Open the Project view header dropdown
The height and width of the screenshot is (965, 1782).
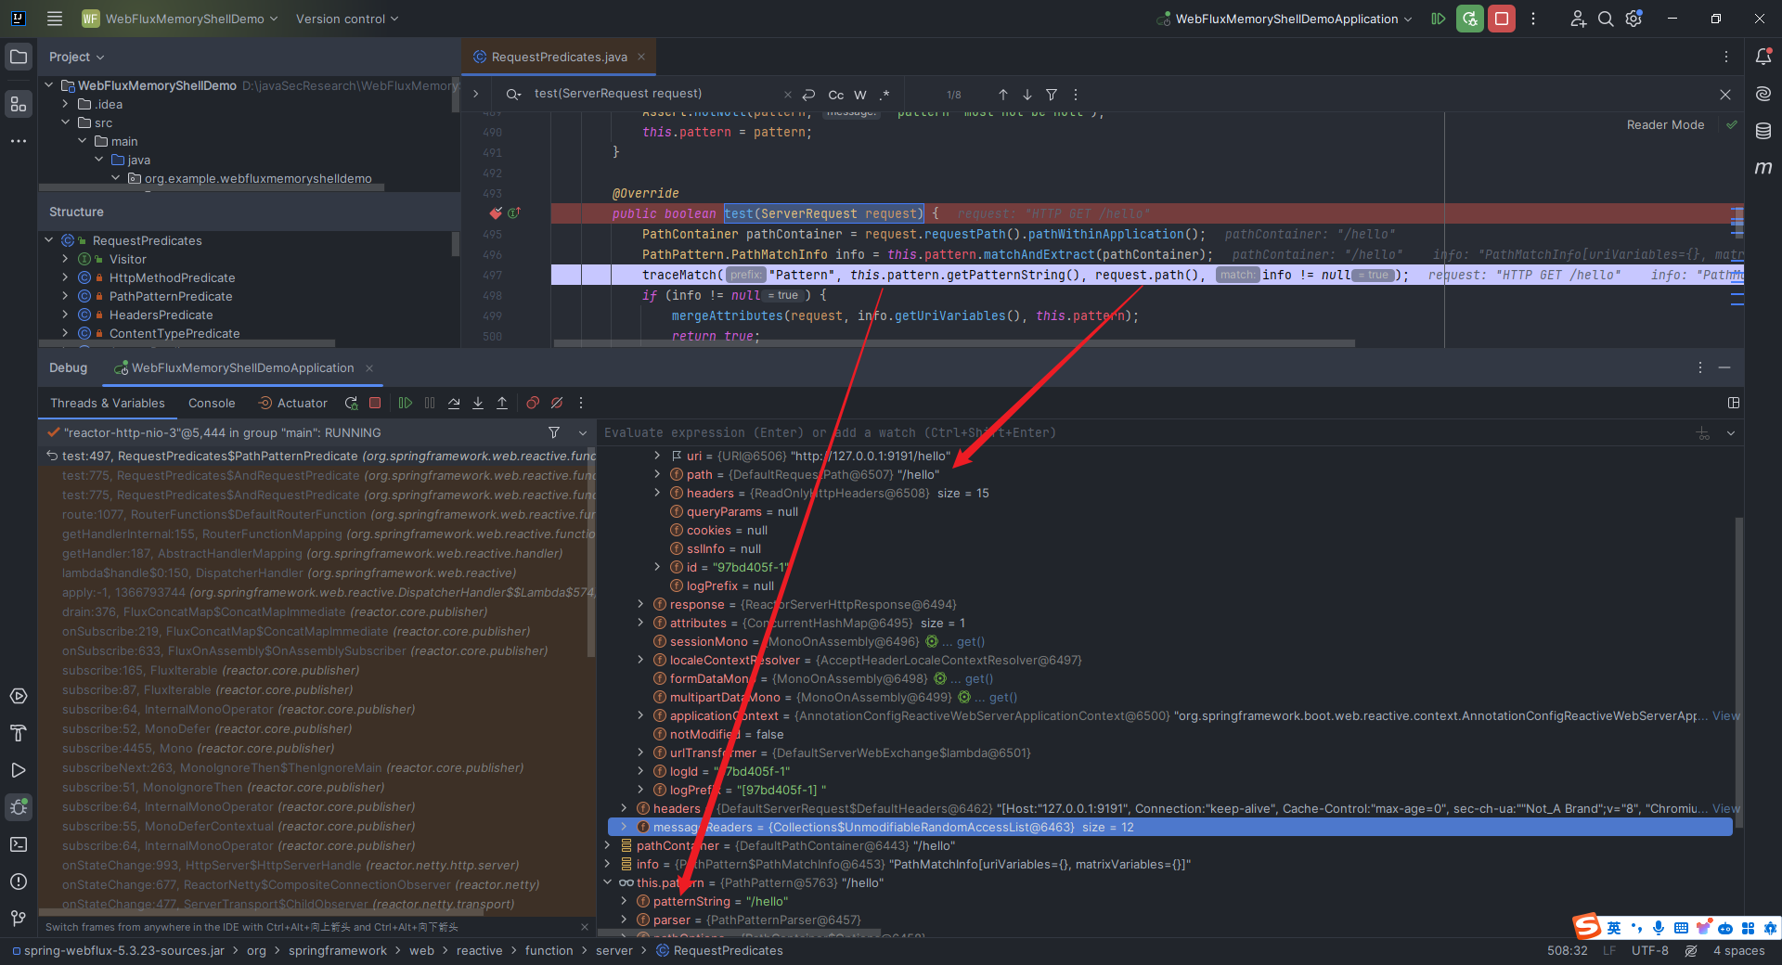pyautogui.click(x=77, y=57)
